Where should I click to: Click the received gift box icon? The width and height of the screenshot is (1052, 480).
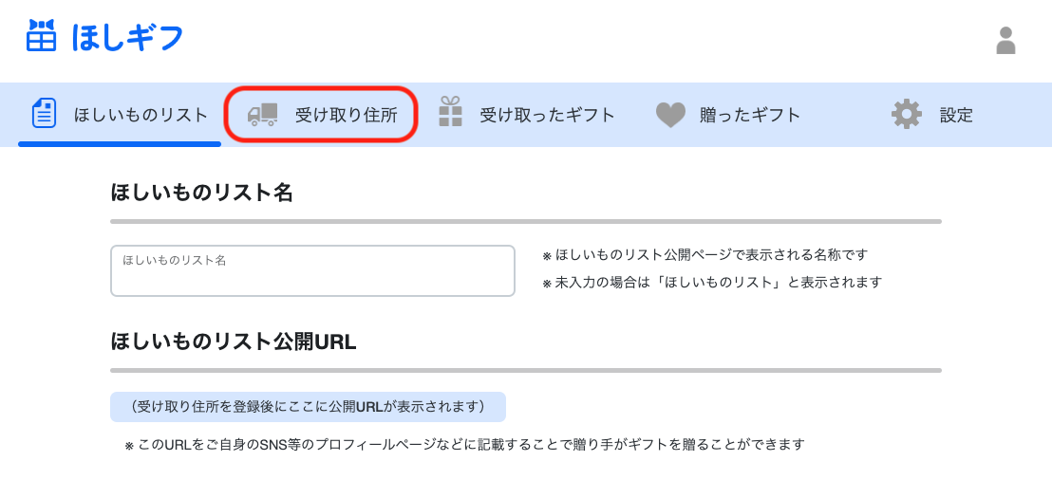(x=450, y=112)
